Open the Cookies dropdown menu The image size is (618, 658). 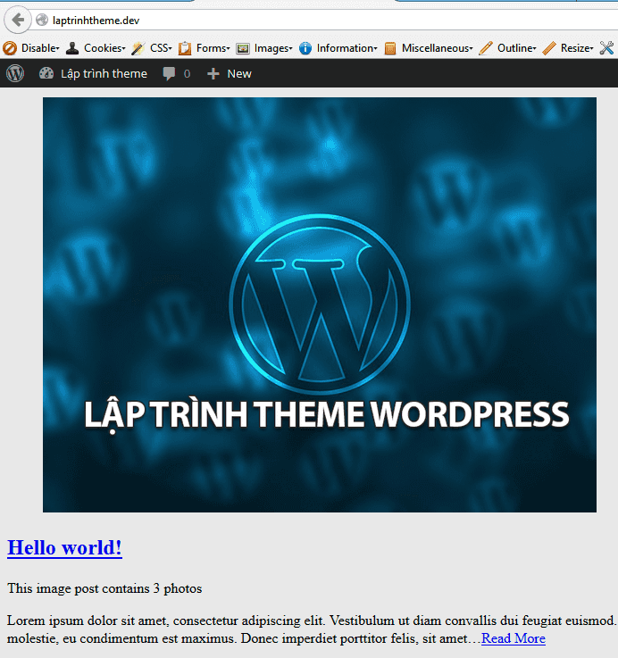point(104,48)
